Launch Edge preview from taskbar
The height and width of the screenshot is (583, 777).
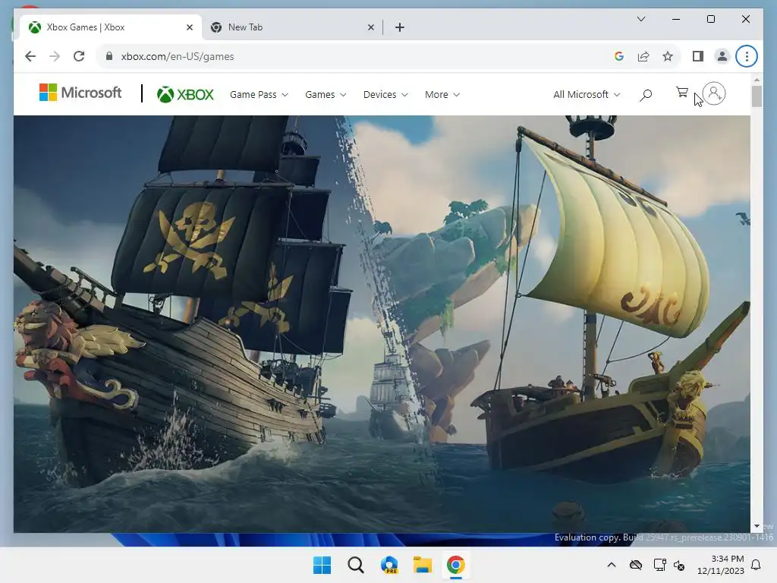389,565
